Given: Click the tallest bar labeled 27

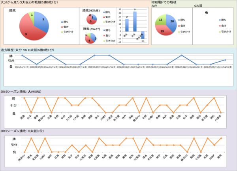Looking at the screenshot, I should [135, 22].
